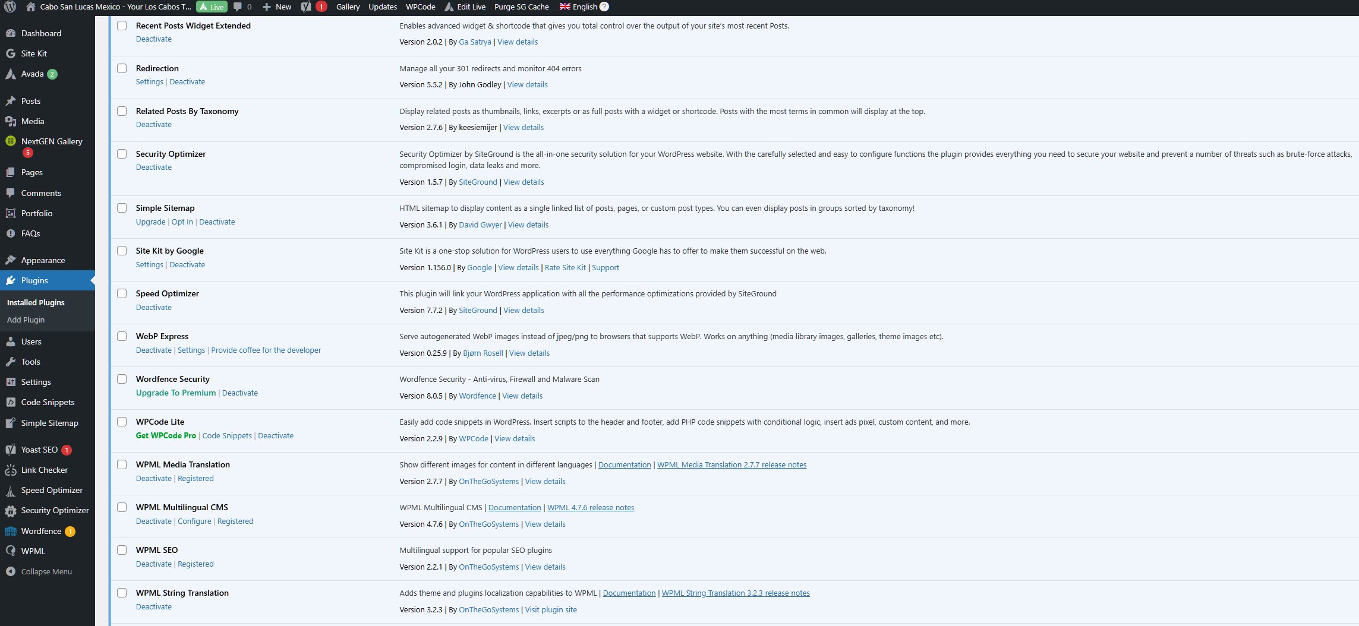
Task: Click Upgrade To Premium for Wordfence Security
Action: click(x=176, y=393)
